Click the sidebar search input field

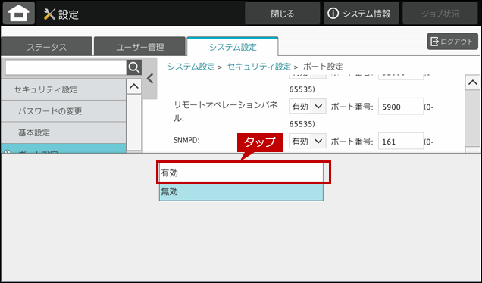[66, 67]
